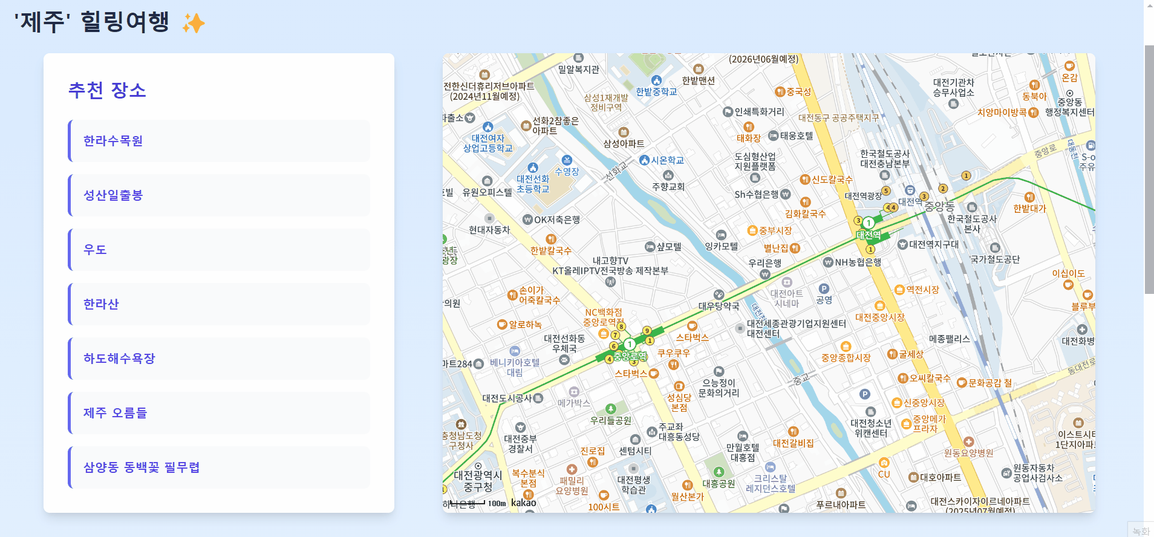
Task: Select 한라수목원 in the recommended places list
Action: (219, 141)
